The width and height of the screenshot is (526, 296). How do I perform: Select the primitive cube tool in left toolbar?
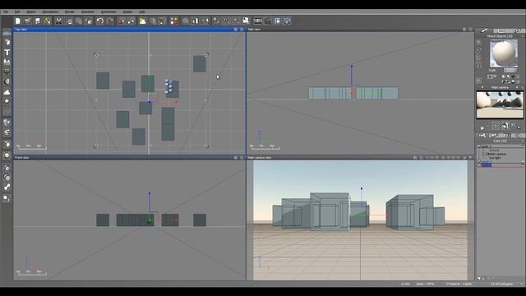click(7, 43)
